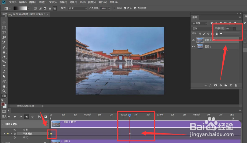The width and height of the screenshot is (247, 143).
Task: Open the 滤镜(T) menu
Action: click(x=73, y=2)
